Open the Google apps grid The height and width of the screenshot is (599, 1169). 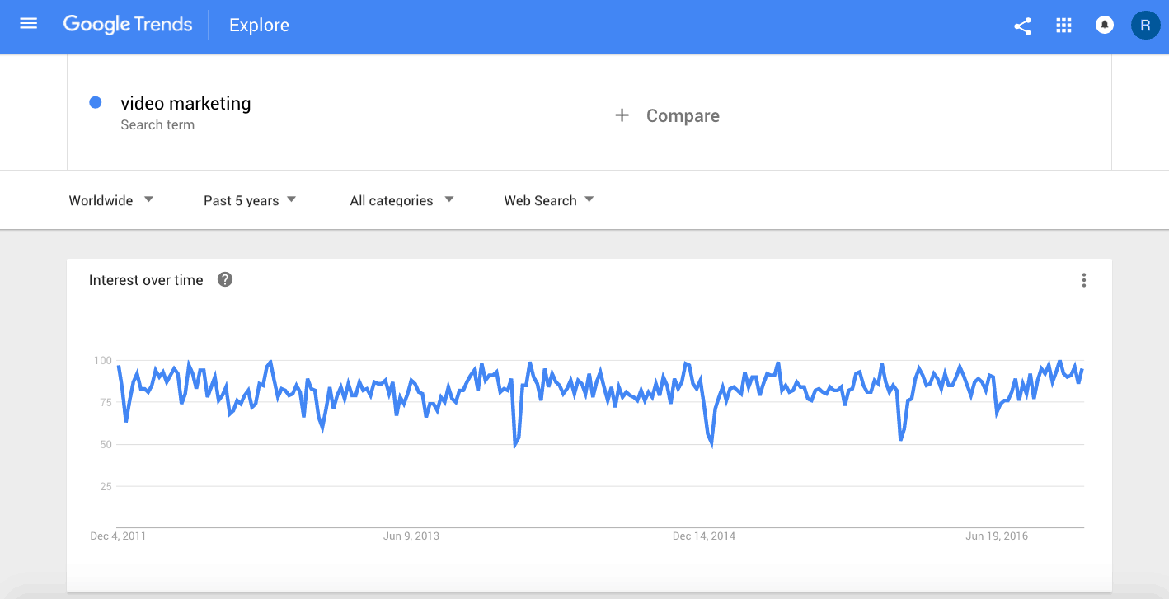point(1063,26)
